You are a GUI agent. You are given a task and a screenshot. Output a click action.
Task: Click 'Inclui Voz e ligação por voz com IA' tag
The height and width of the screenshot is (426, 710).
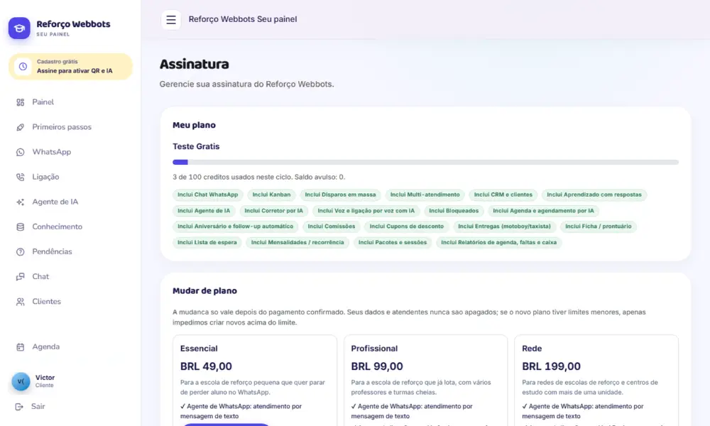pos(366,211)
